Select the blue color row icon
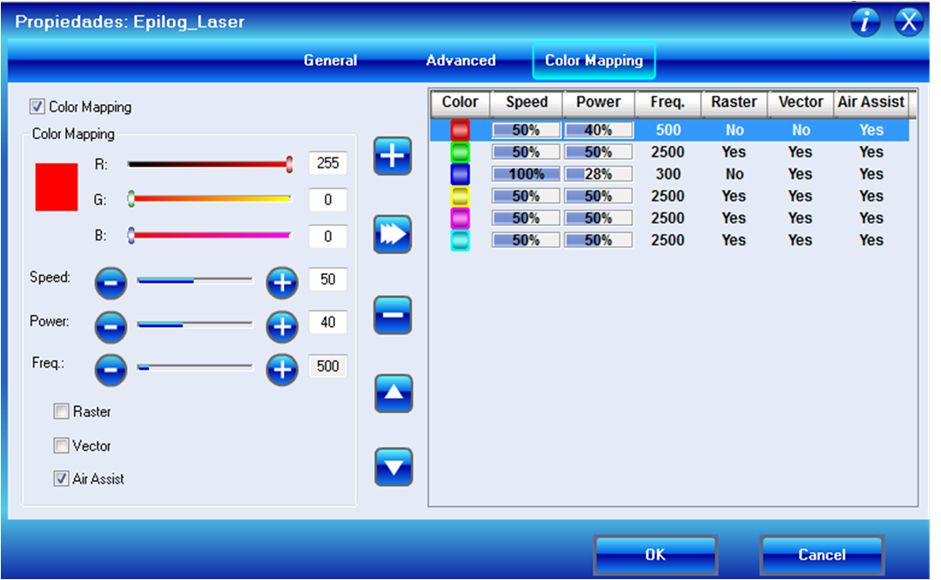The image size is (941, 580). [460, 175]
